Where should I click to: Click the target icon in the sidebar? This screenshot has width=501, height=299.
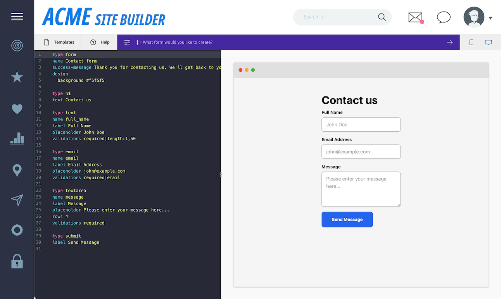point(17,46)
